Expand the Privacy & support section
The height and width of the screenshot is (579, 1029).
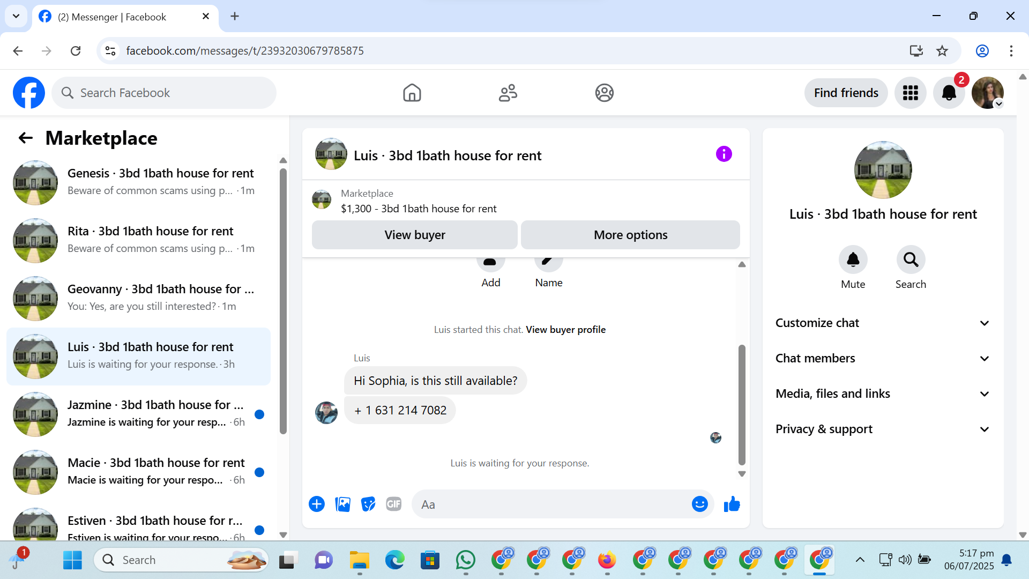click(x=883, y=429)
